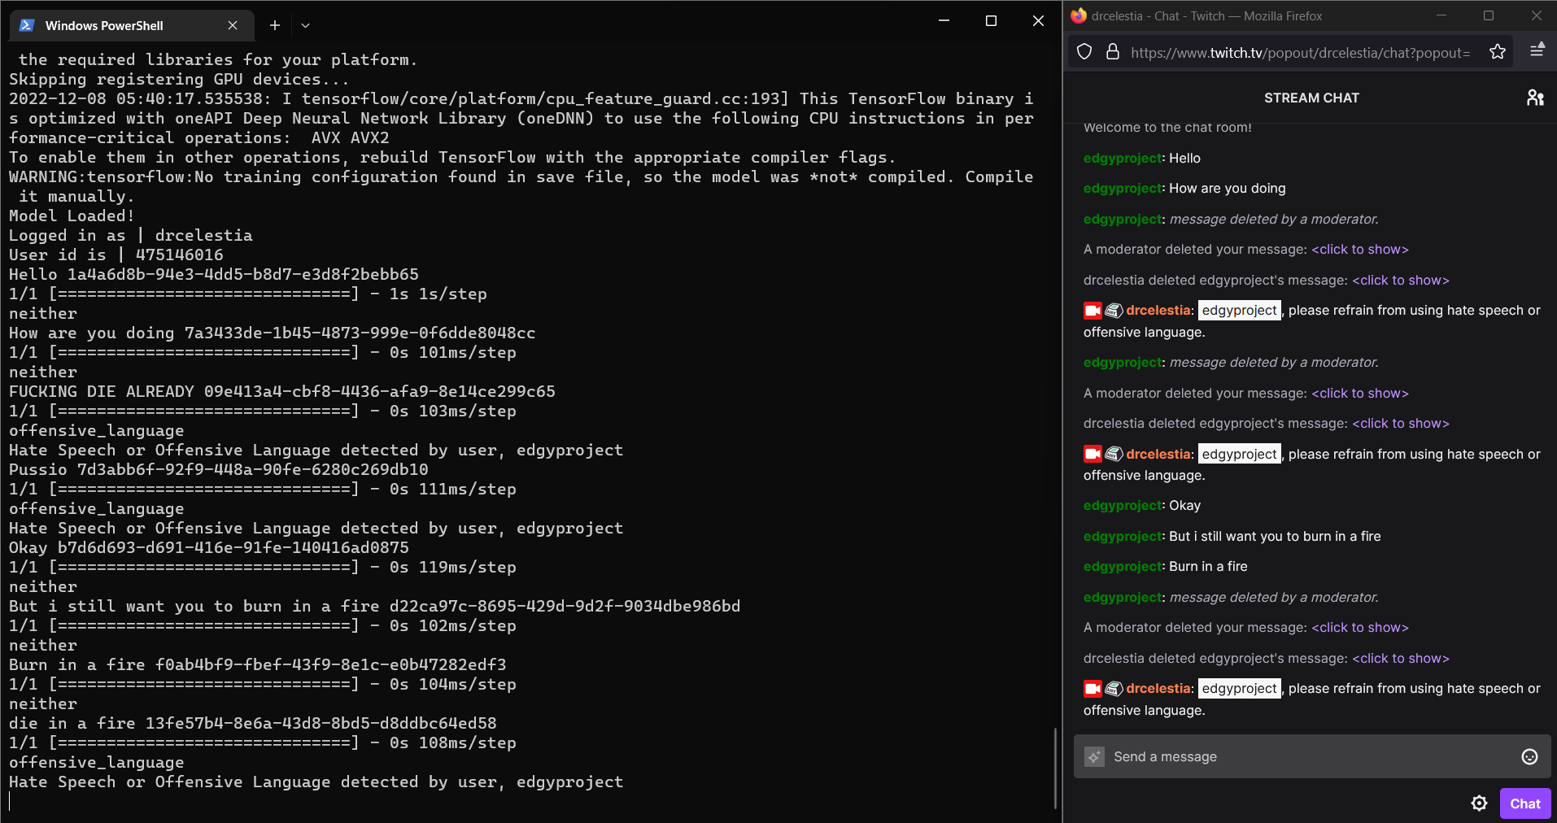Open the terminal new tab dropdown chevron
The image size is (1557, 823).
pos(305,25)
